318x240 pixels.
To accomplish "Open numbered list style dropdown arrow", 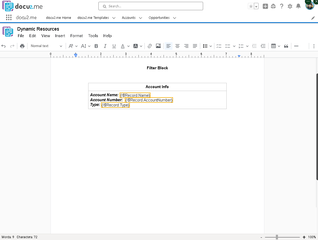I will pyautogui.click(x=247, y=46).
